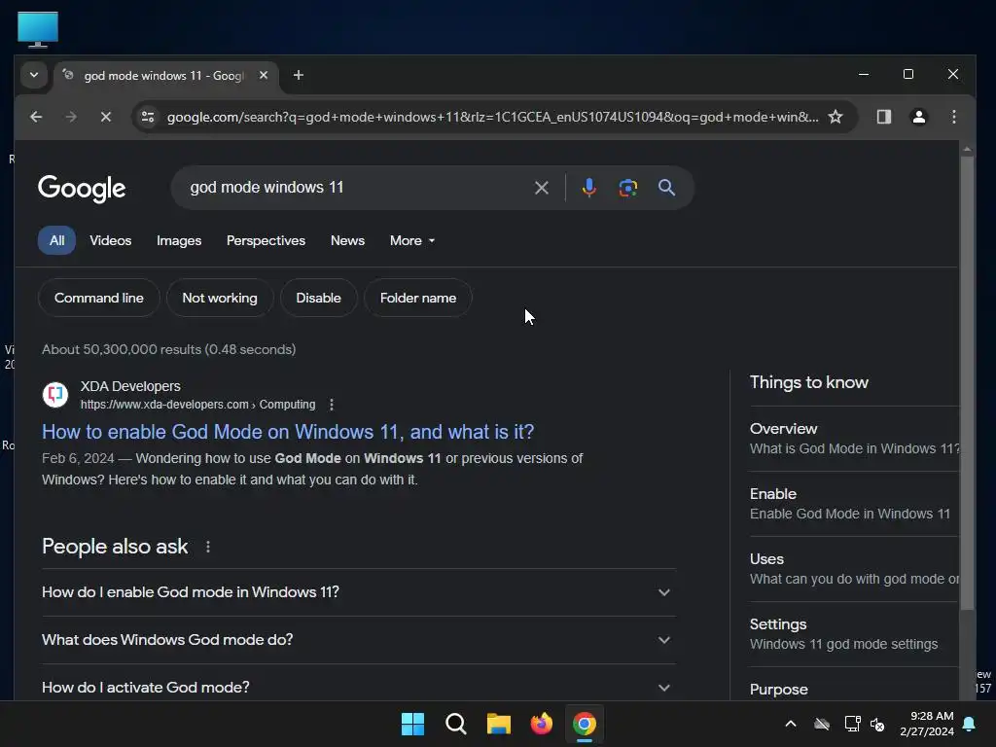The image size is (996, 747).
Task: Switch to Images results tab
Action: (x=179, y=241)
